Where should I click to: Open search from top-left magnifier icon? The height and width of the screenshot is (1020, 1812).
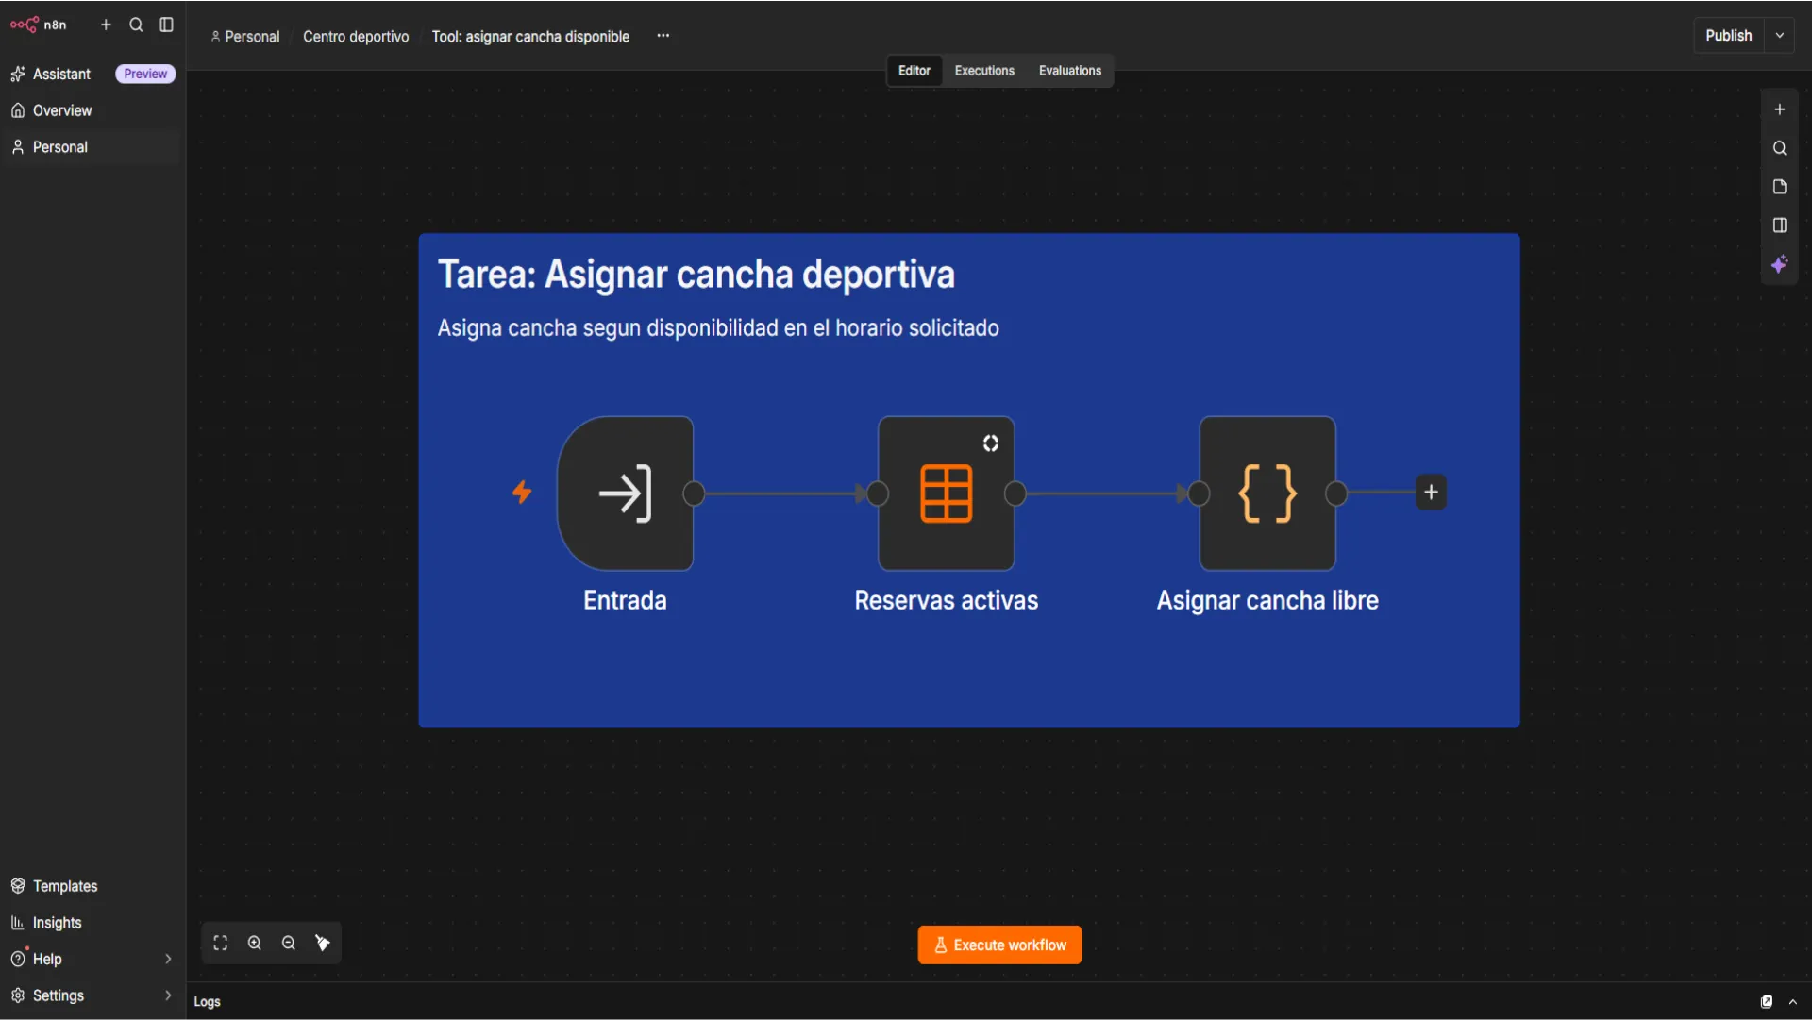coord(136,25)
